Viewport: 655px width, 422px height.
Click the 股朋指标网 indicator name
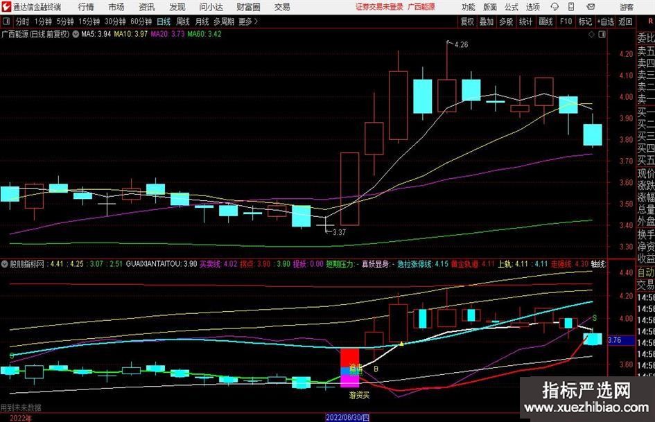click(x=27, y=264)
